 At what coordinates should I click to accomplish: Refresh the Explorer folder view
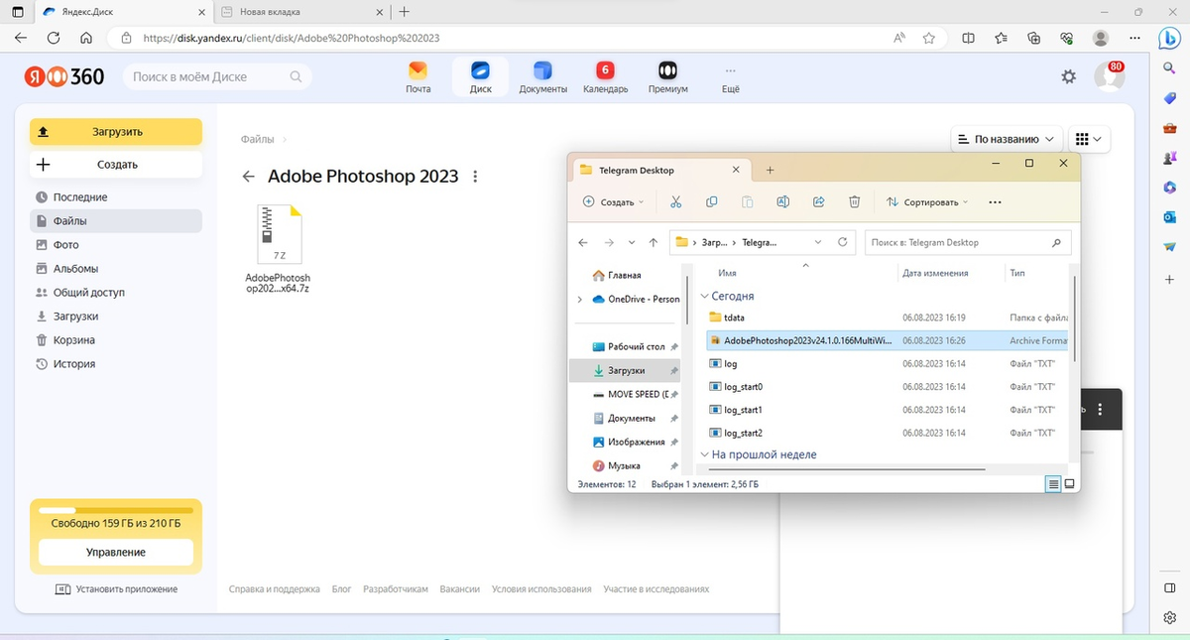pyautogui.click(x=843, y=242)
